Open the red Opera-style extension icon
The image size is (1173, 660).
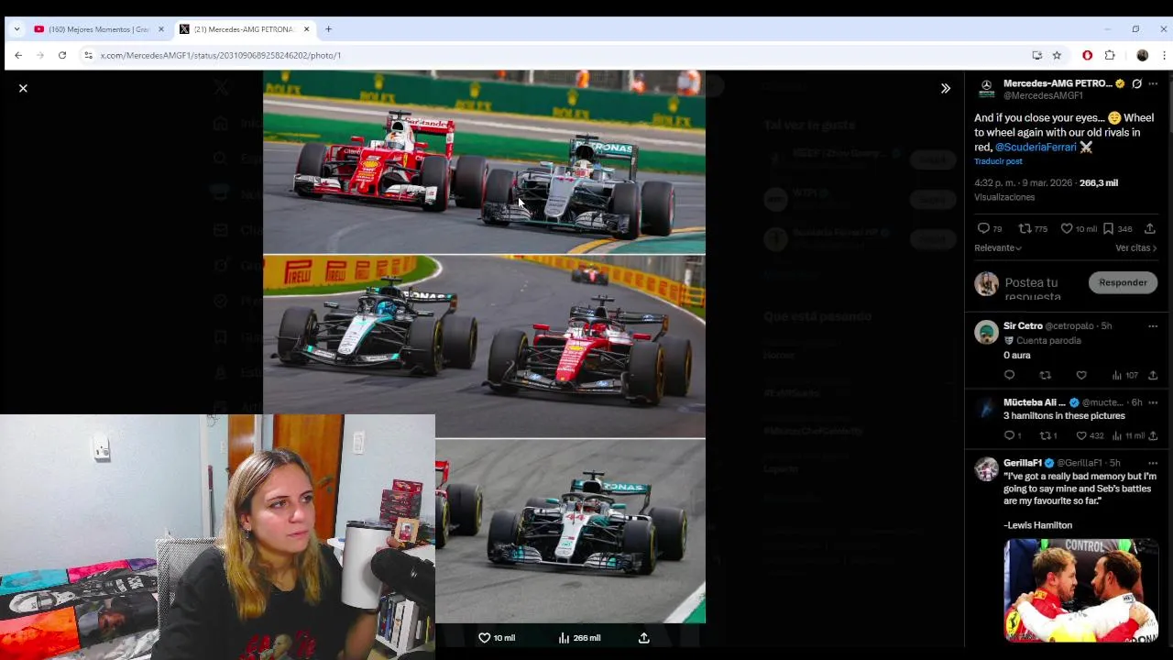[1088, 55]
